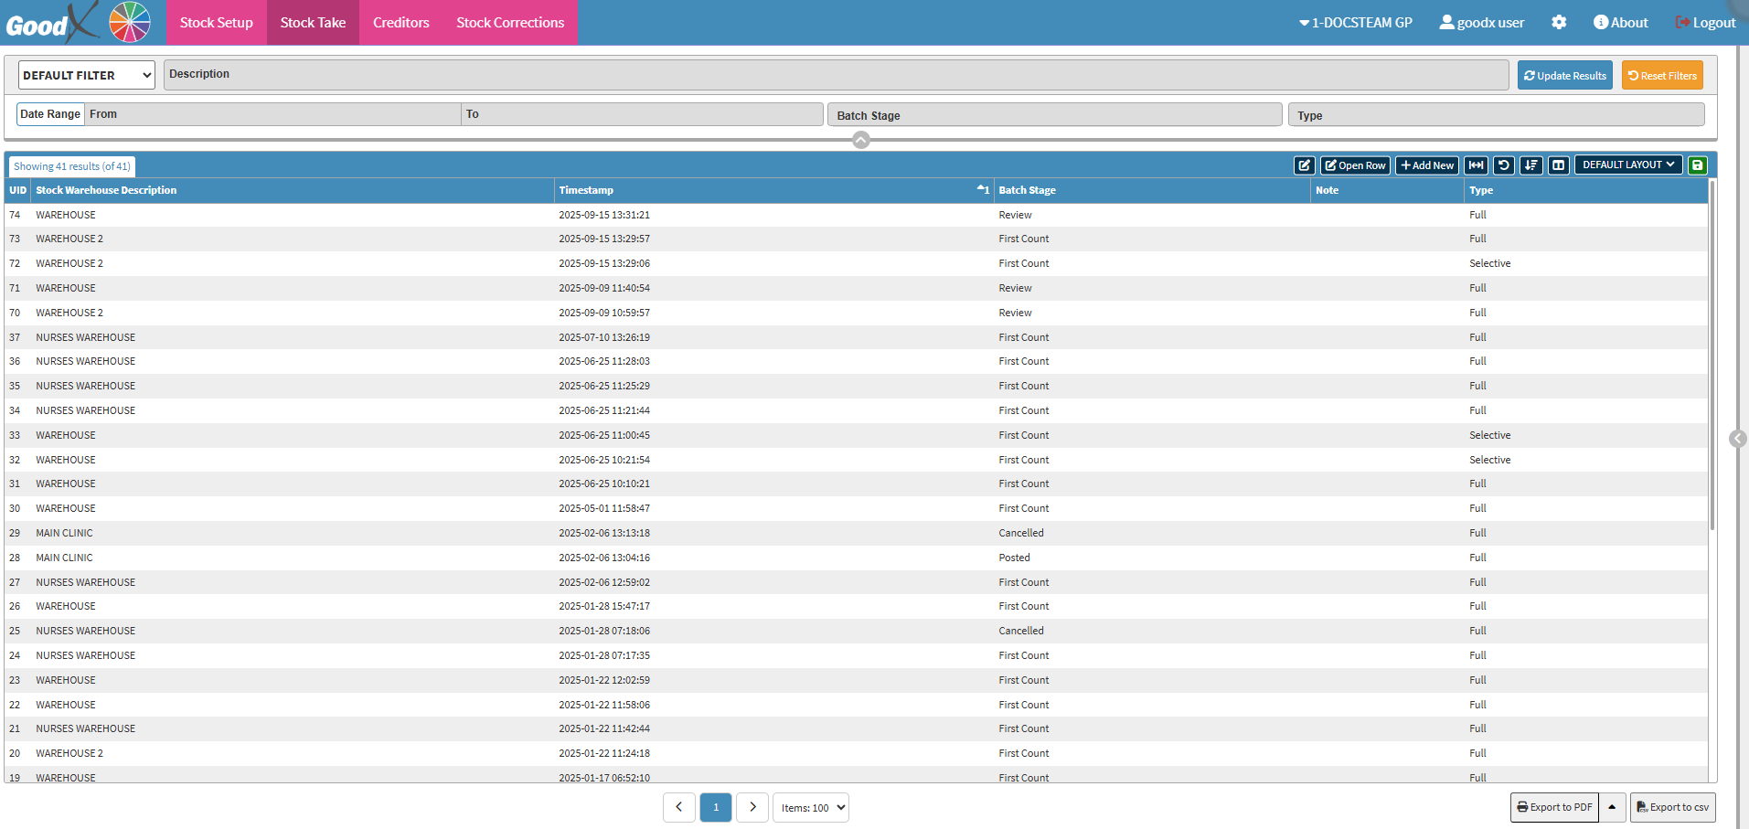
Task: Click the Update Results button
Action: pos(1564,76)
